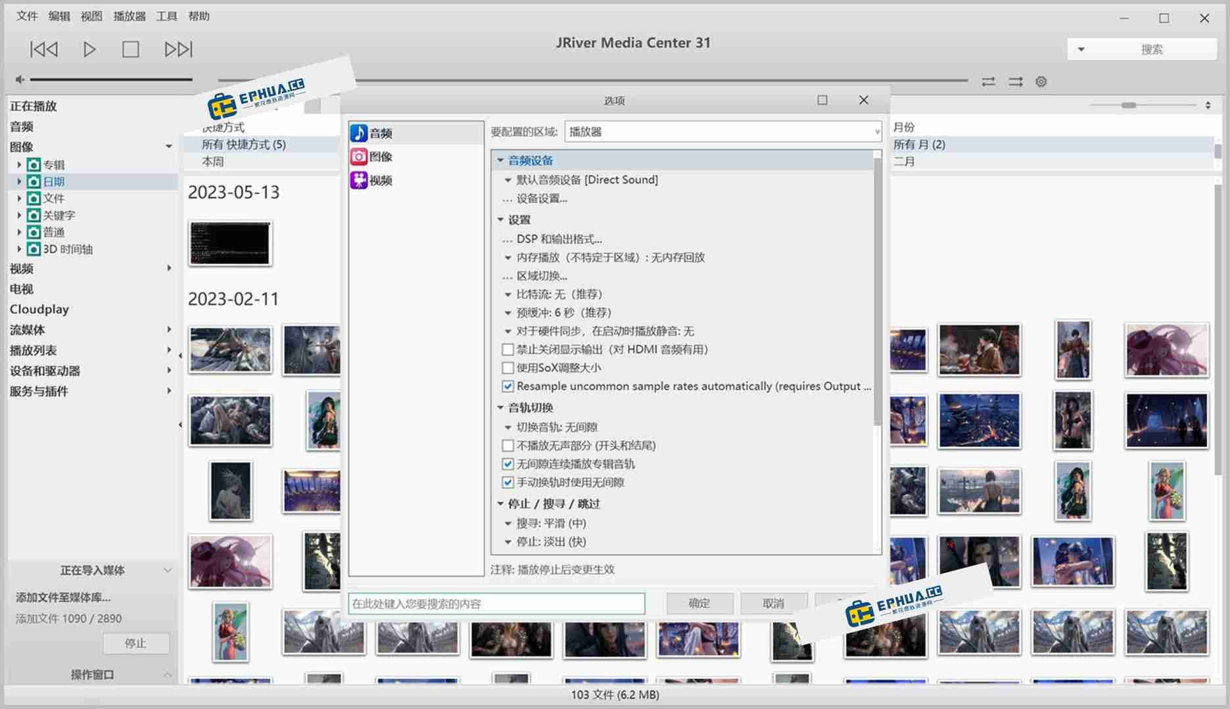Click 停止 to stop importing
Screen dimensions: 1230x709
pyautogui.click(x=135, y=643)
